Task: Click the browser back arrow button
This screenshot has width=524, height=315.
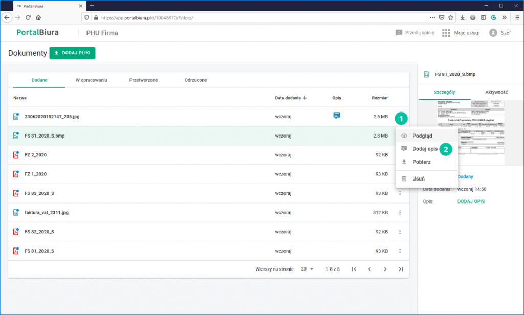Action: [7, 18]
